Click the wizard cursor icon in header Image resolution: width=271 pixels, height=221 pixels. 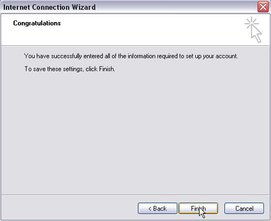[253, 30]
